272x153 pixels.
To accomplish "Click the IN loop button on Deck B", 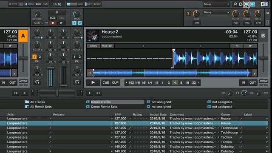I will coord(243,82).
